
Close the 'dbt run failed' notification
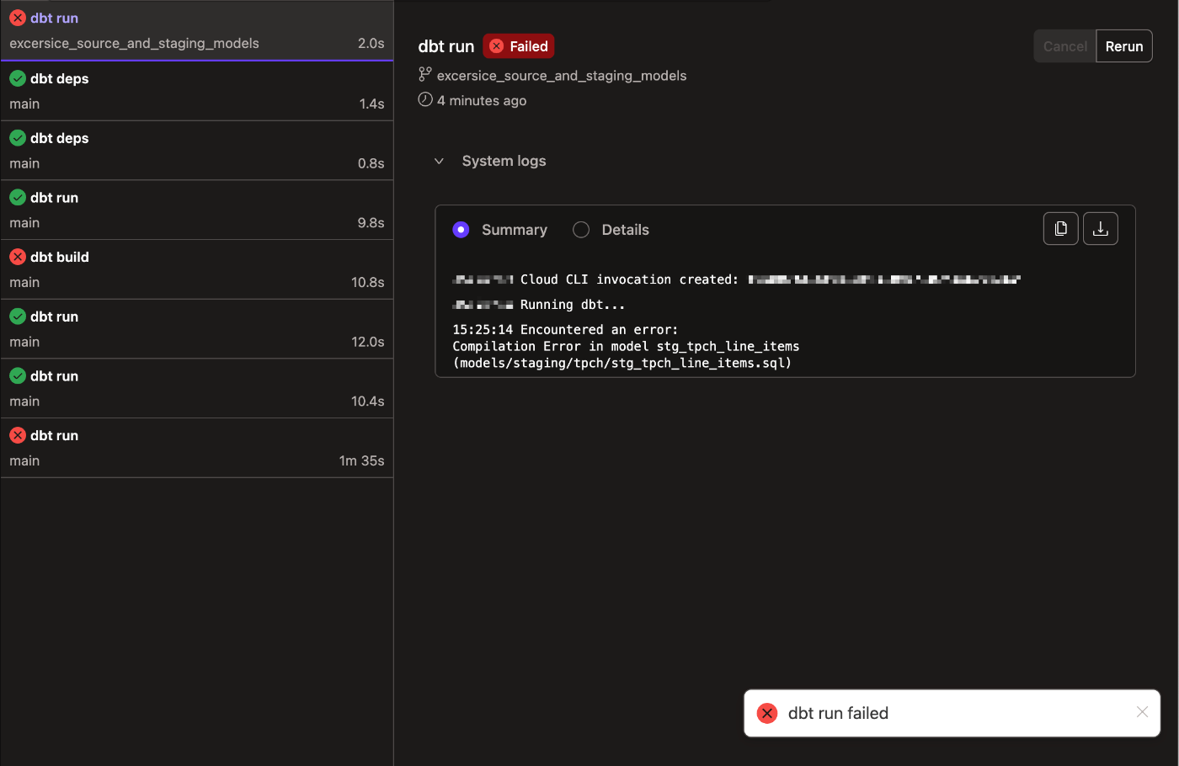(x=1142, y=712)
